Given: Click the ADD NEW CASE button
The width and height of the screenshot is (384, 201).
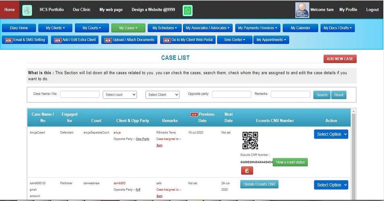Looking at the screenshot, I should (340, 59).
